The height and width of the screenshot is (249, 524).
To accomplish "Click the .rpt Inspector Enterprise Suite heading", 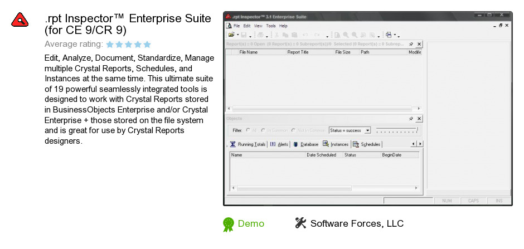I will 128,24.
